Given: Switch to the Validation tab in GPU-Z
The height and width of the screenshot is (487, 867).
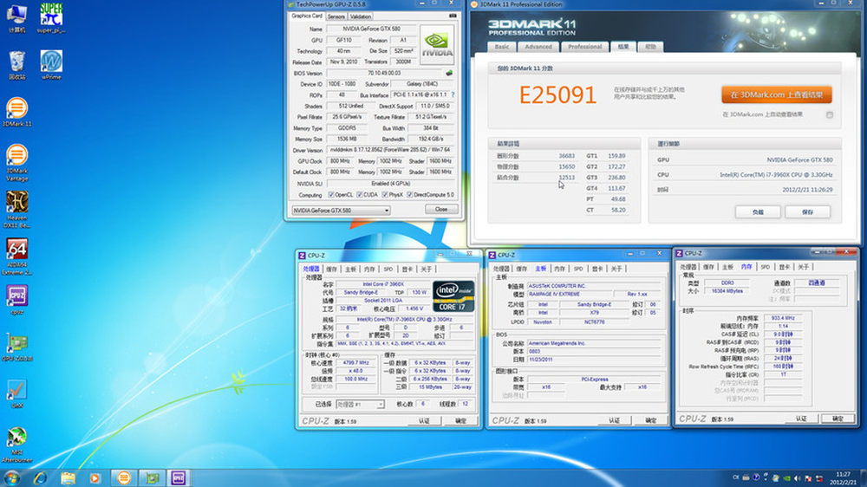Looking at the screenshot, I should pyautogui.click(x=361, y=16).
